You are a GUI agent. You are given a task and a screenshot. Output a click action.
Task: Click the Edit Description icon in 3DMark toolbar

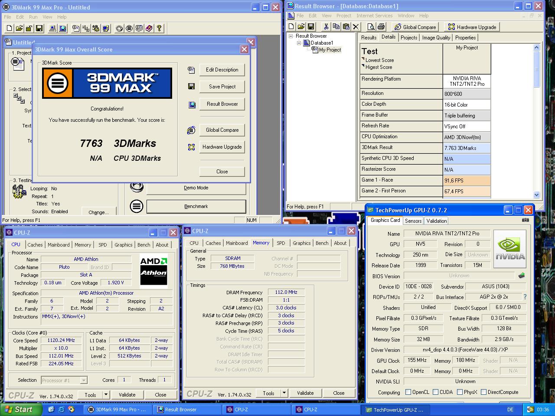pyautogui.click(x=76, y=29)
